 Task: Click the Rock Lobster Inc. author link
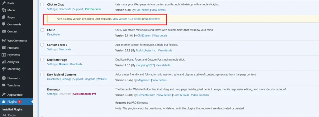(x=146, y=50)
